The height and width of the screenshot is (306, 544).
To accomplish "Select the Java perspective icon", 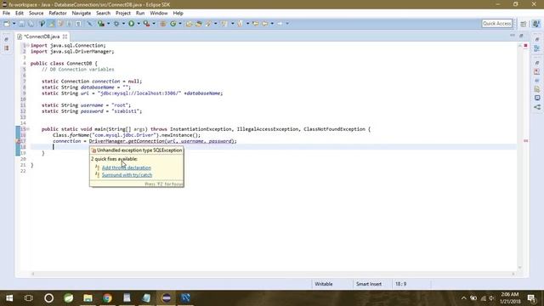I will coord(536,24).
